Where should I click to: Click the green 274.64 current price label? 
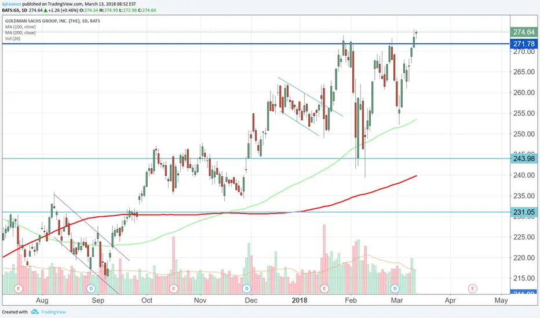coord(524,32)
